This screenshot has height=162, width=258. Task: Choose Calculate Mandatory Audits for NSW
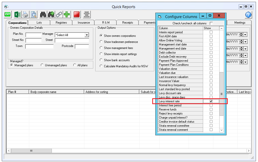point(101,66)
